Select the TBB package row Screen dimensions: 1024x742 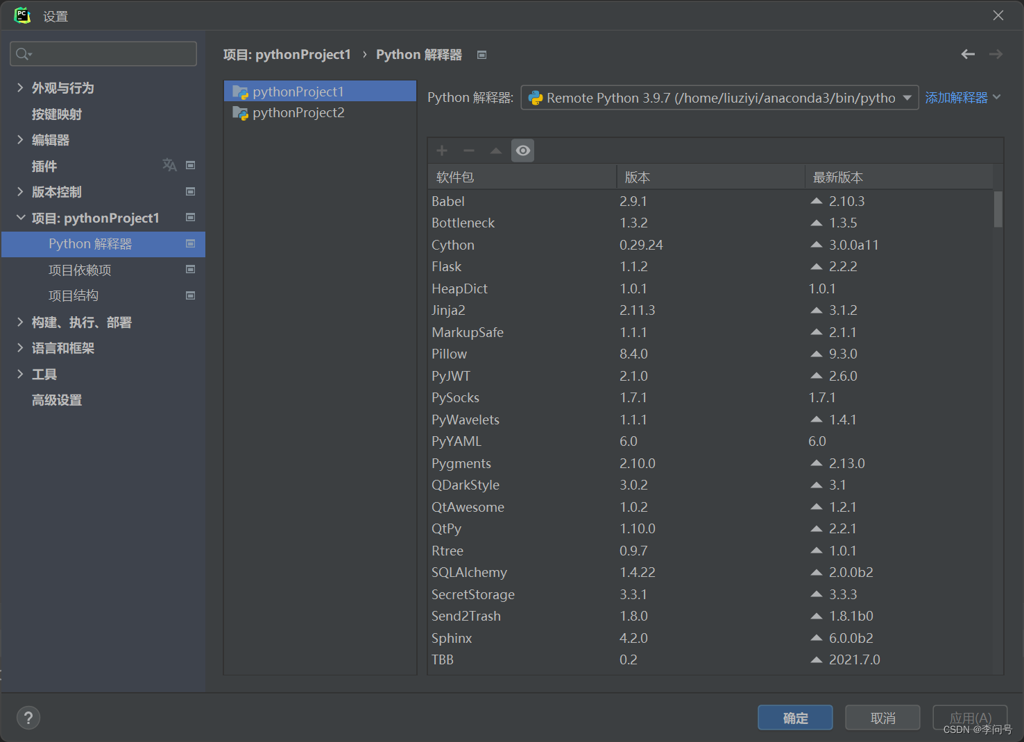(710, 659)
